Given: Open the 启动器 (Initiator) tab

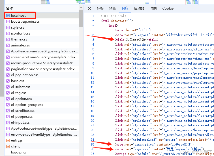Looking at the screenshot, I should [139, 8].
